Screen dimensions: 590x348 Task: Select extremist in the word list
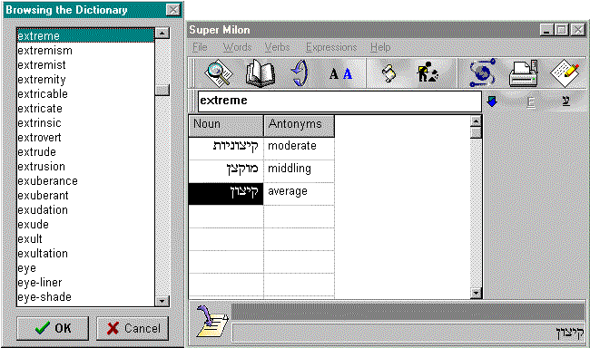(x=42, y=65)
